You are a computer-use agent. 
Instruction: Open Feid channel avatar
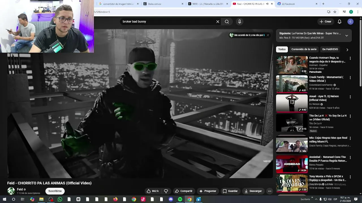pos(11,191)
